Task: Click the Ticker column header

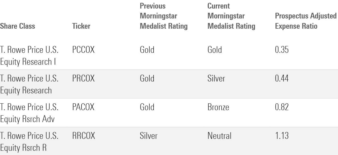Action: 82,26
